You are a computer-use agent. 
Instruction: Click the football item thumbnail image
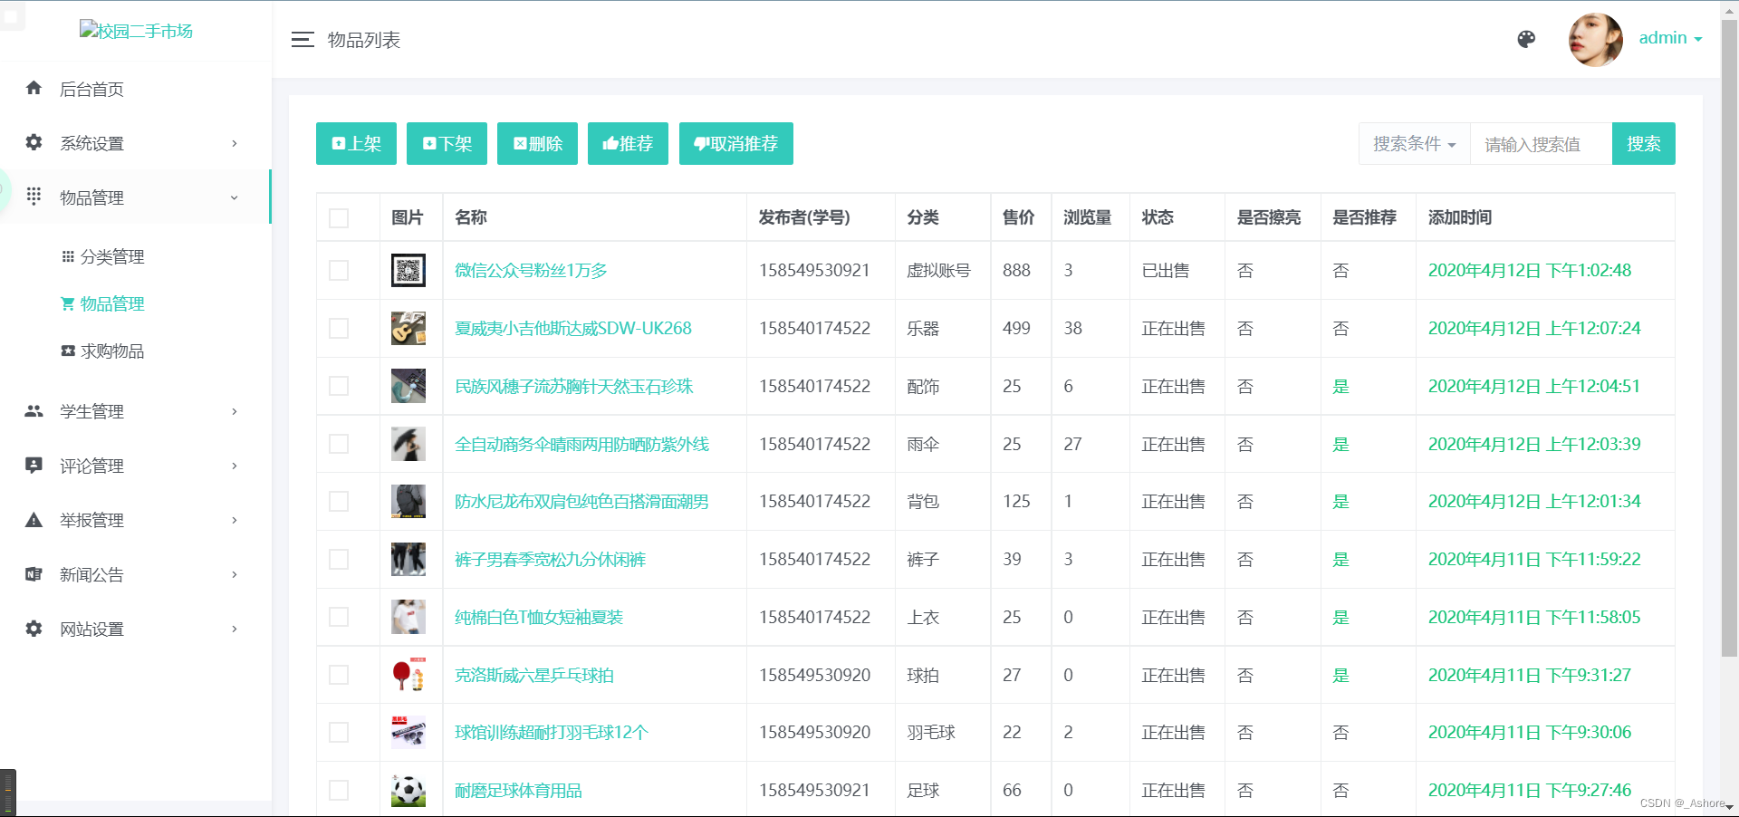(408, 790)
